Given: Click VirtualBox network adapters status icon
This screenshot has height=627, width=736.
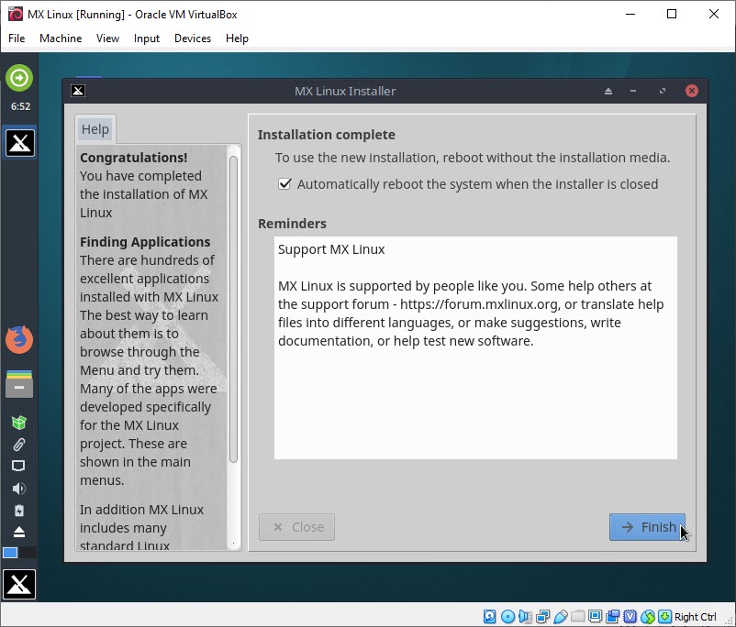Looking at the screenshot, I should click(542, 616).
